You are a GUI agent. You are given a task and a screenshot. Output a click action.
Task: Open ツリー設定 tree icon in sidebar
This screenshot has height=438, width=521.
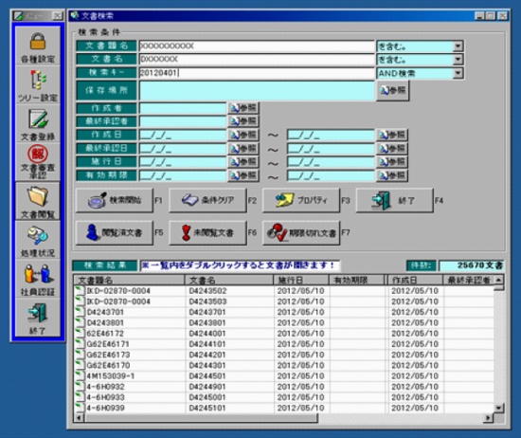click(x=38, y=85)
